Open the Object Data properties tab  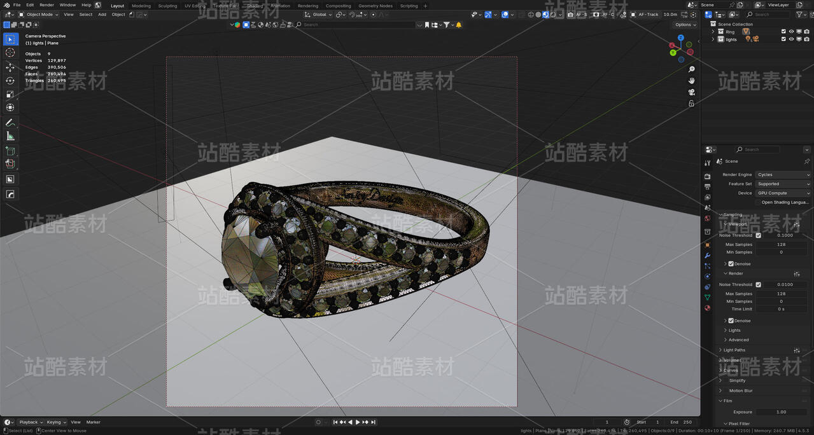707,297
